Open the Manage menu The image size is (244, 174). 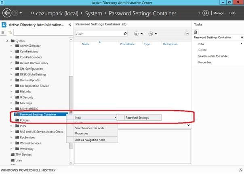pos(219,13)
